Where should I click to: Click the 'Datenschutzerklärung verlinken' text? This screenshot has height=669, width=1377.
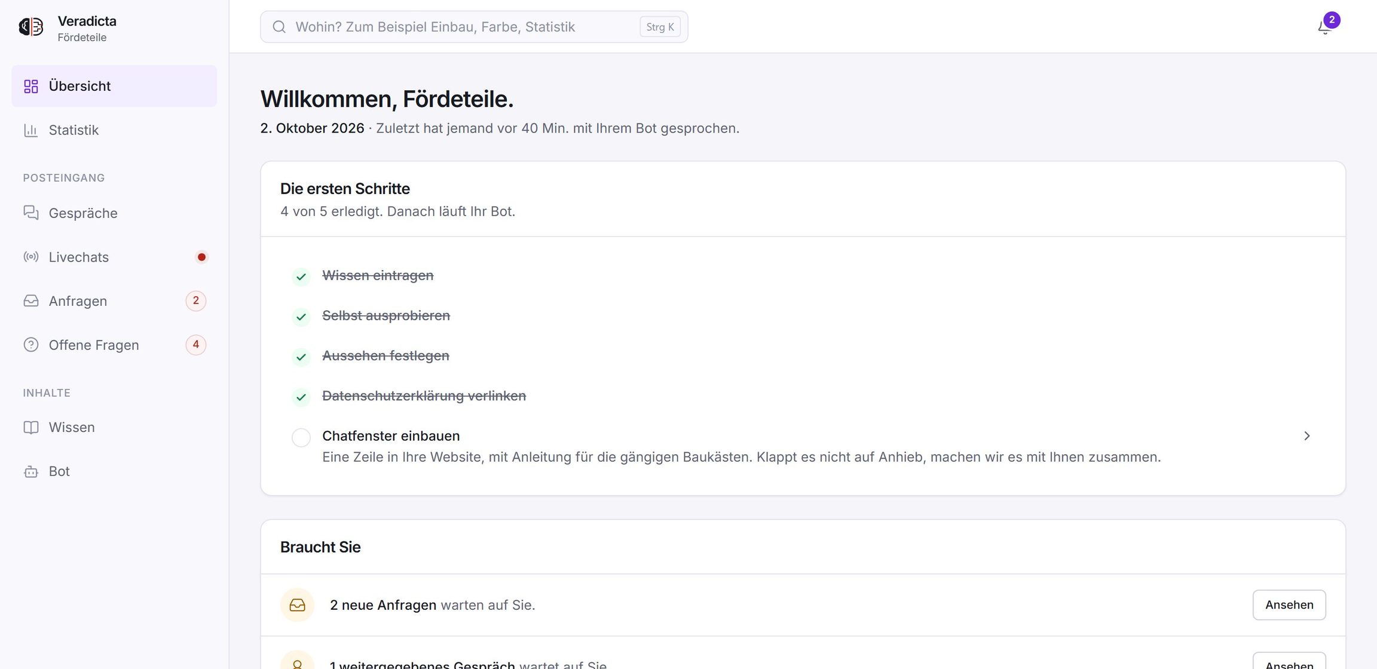[424, 396]
